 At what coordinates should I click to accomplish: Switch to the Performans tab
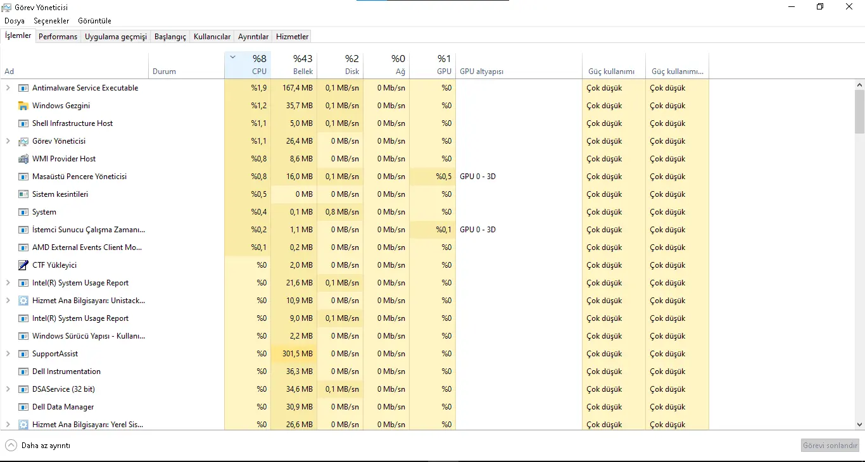coord(58,37)
